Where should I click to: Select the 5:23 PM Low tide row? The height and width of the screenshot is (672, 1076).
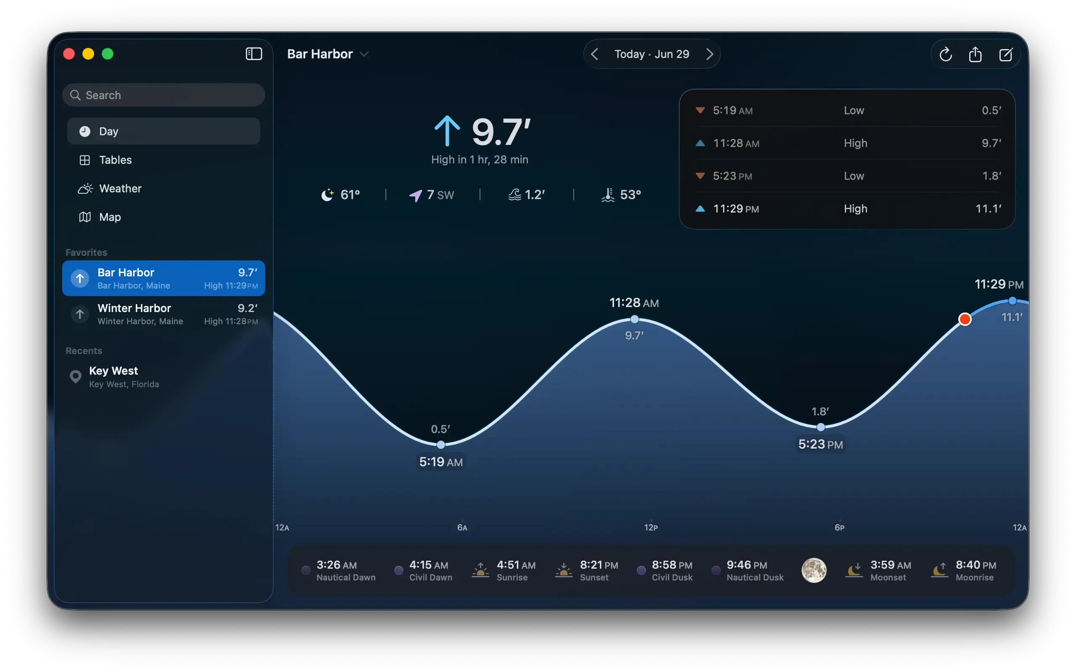tap(847, 176)
